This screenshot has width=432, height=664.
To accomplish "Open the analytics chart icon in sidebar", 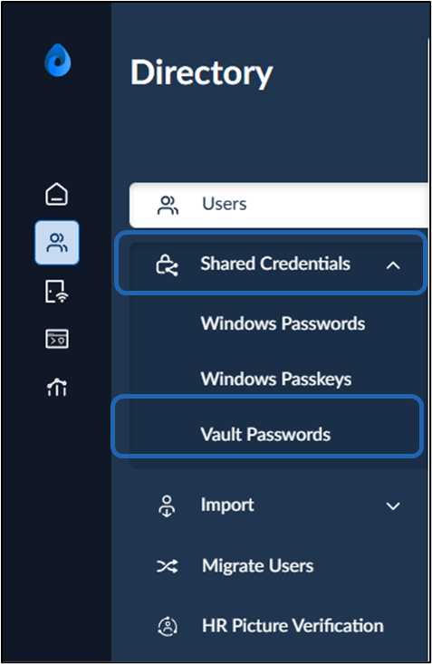I will coord(57,387).
